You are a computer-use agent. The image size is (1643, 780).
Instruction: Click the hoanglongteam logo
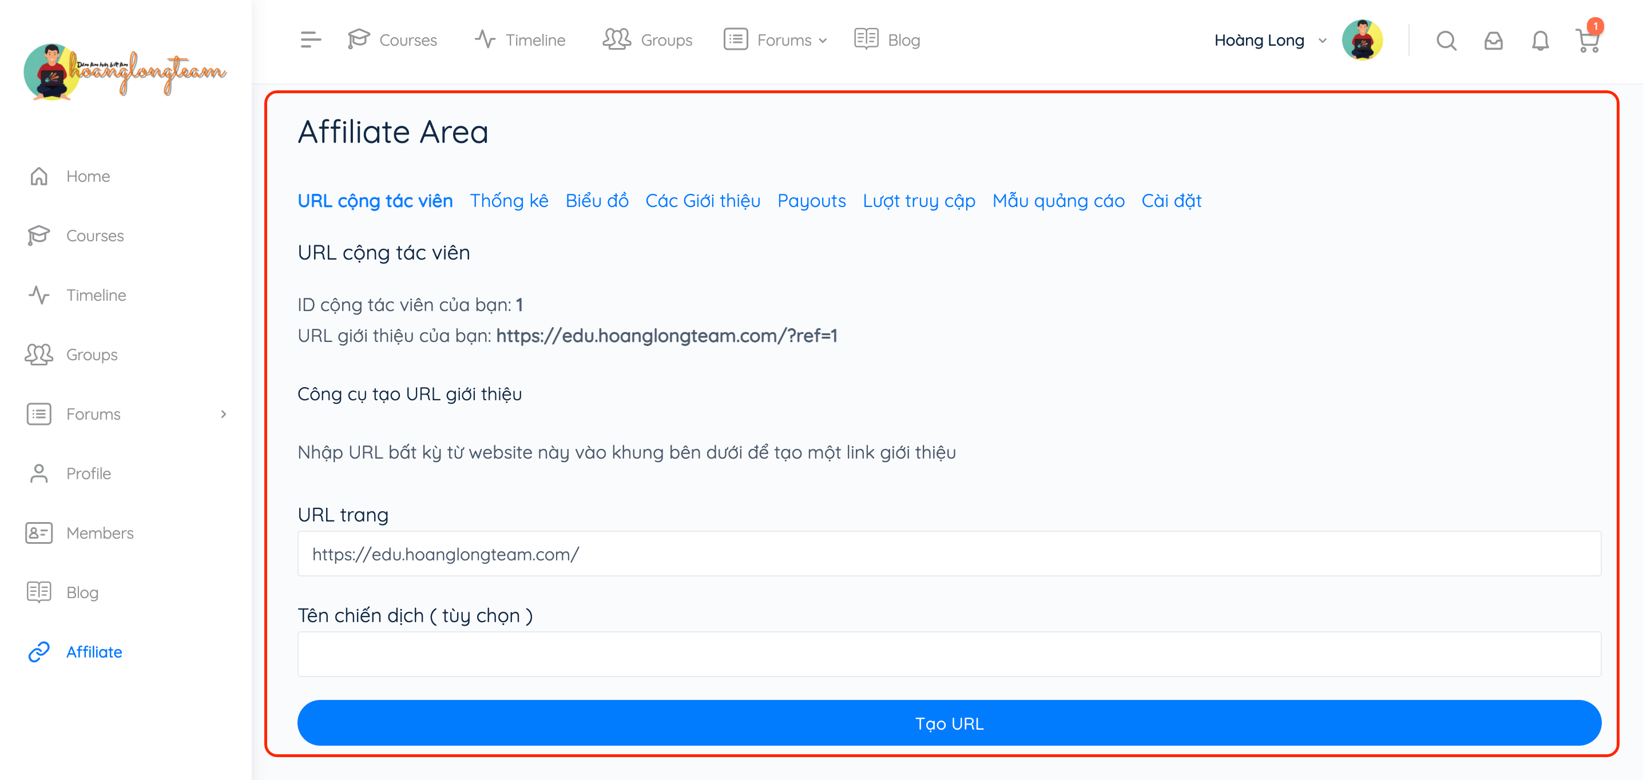[125, 72]
